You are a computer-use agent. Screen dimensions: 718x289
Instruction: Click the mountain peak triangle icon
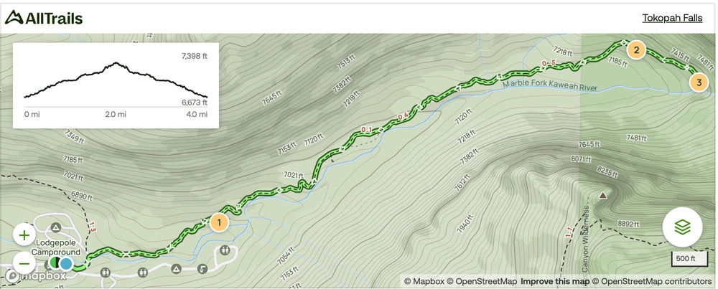point(603,195)
